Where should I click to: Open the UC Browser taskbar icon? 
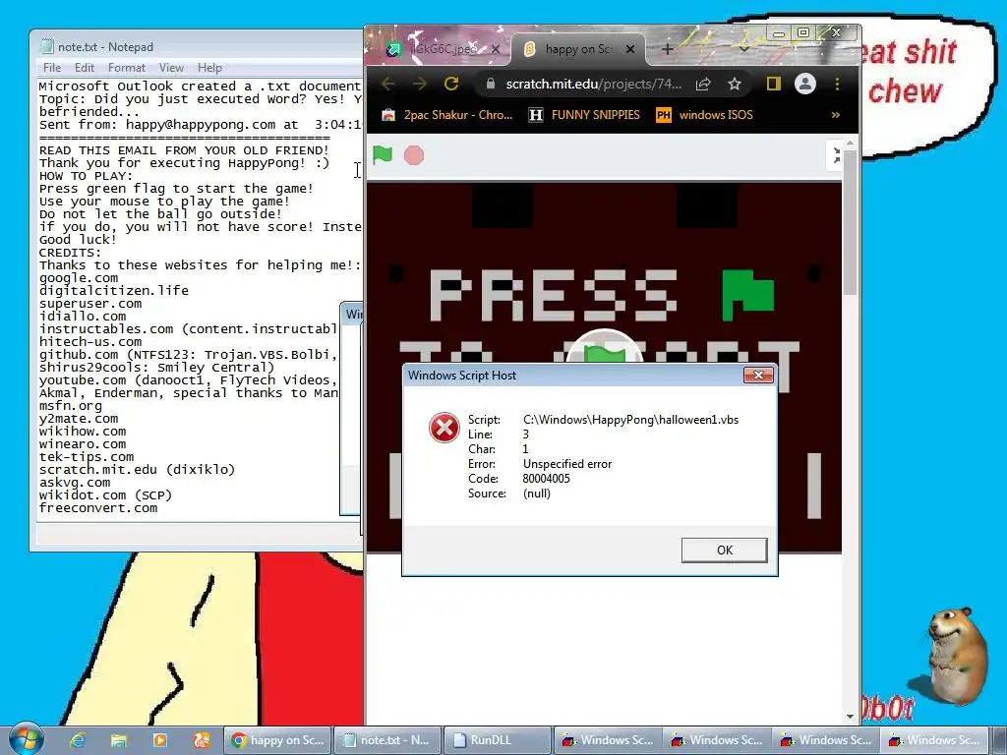pos(201,740)
